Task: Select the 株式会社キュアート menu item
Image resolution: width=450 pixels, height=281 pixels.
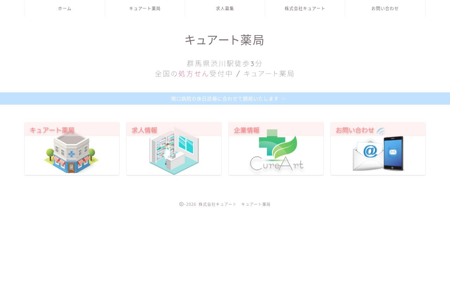Action: pyautogui.click(x=305, y=8)
